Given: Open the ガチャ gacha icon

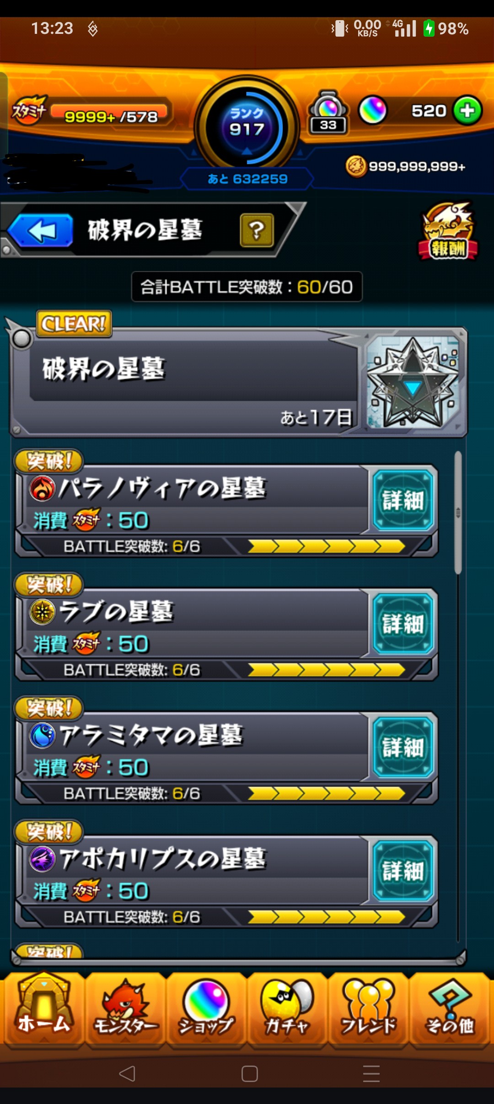Looking at the screenshot, I should click(x=287, y=1009).
